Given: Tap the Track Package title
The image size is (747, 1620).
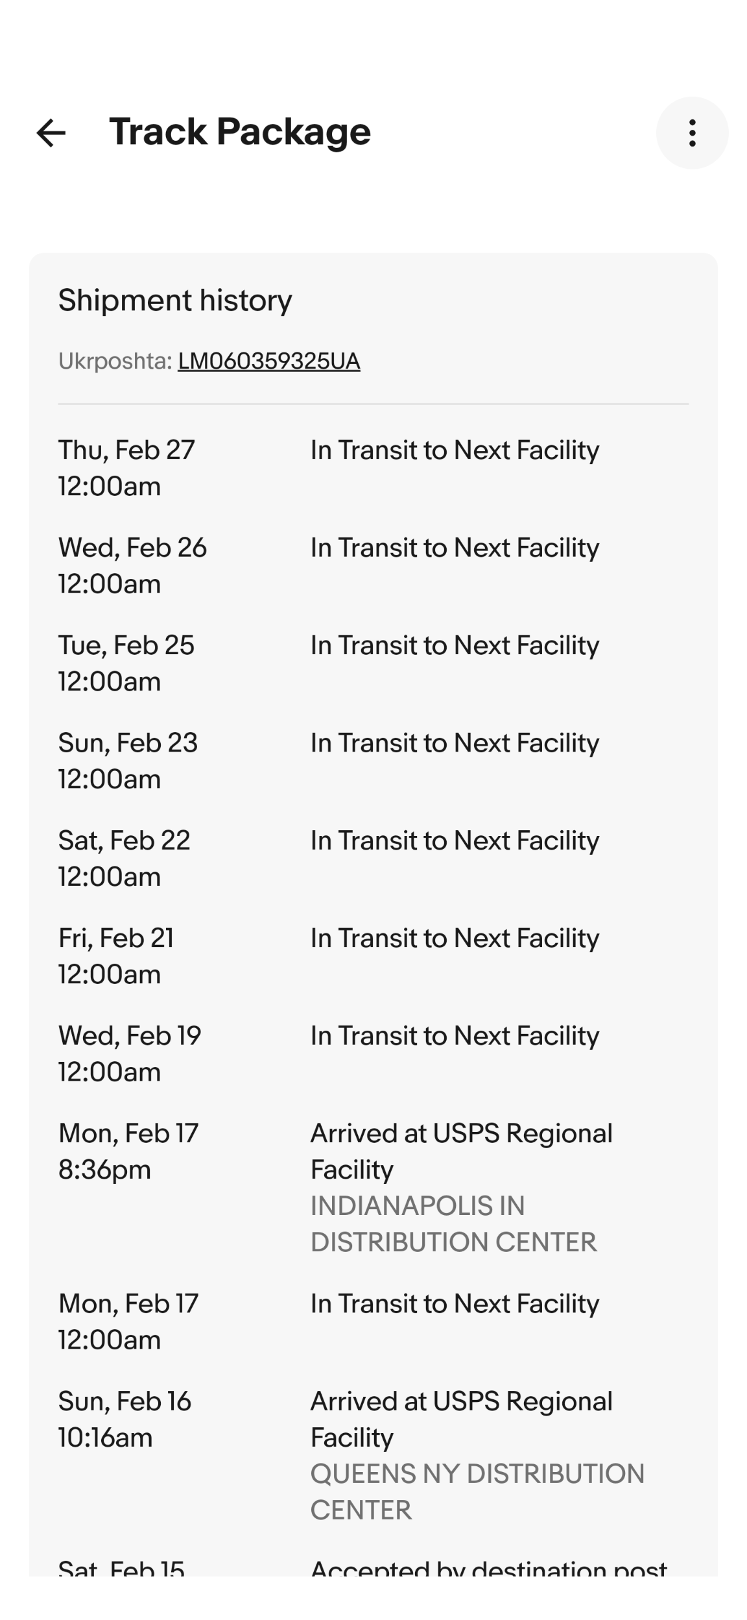Looking at the screenshot, I should (239, 132).
